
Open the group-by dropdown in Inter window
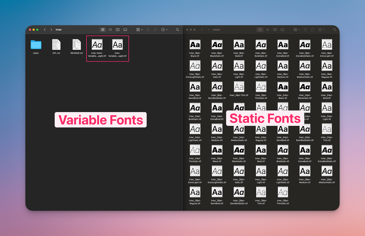(139, 30)
